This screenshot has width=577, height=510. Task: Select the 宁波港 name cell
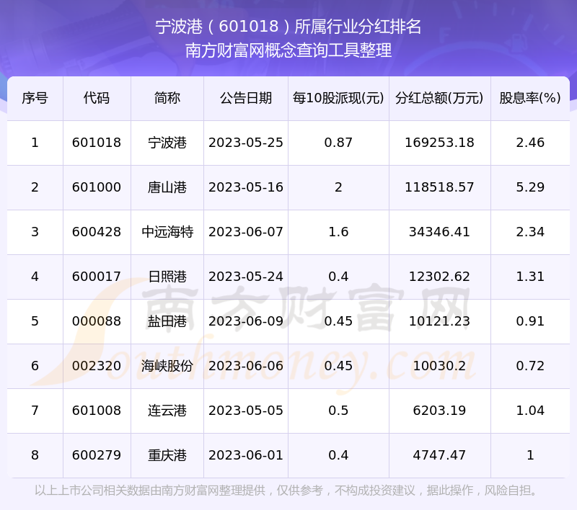pyautogui.click(x=167, y=143)
